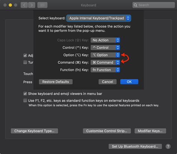Go forward with the right chevron button
177x154 pixels.
(32, 5)
